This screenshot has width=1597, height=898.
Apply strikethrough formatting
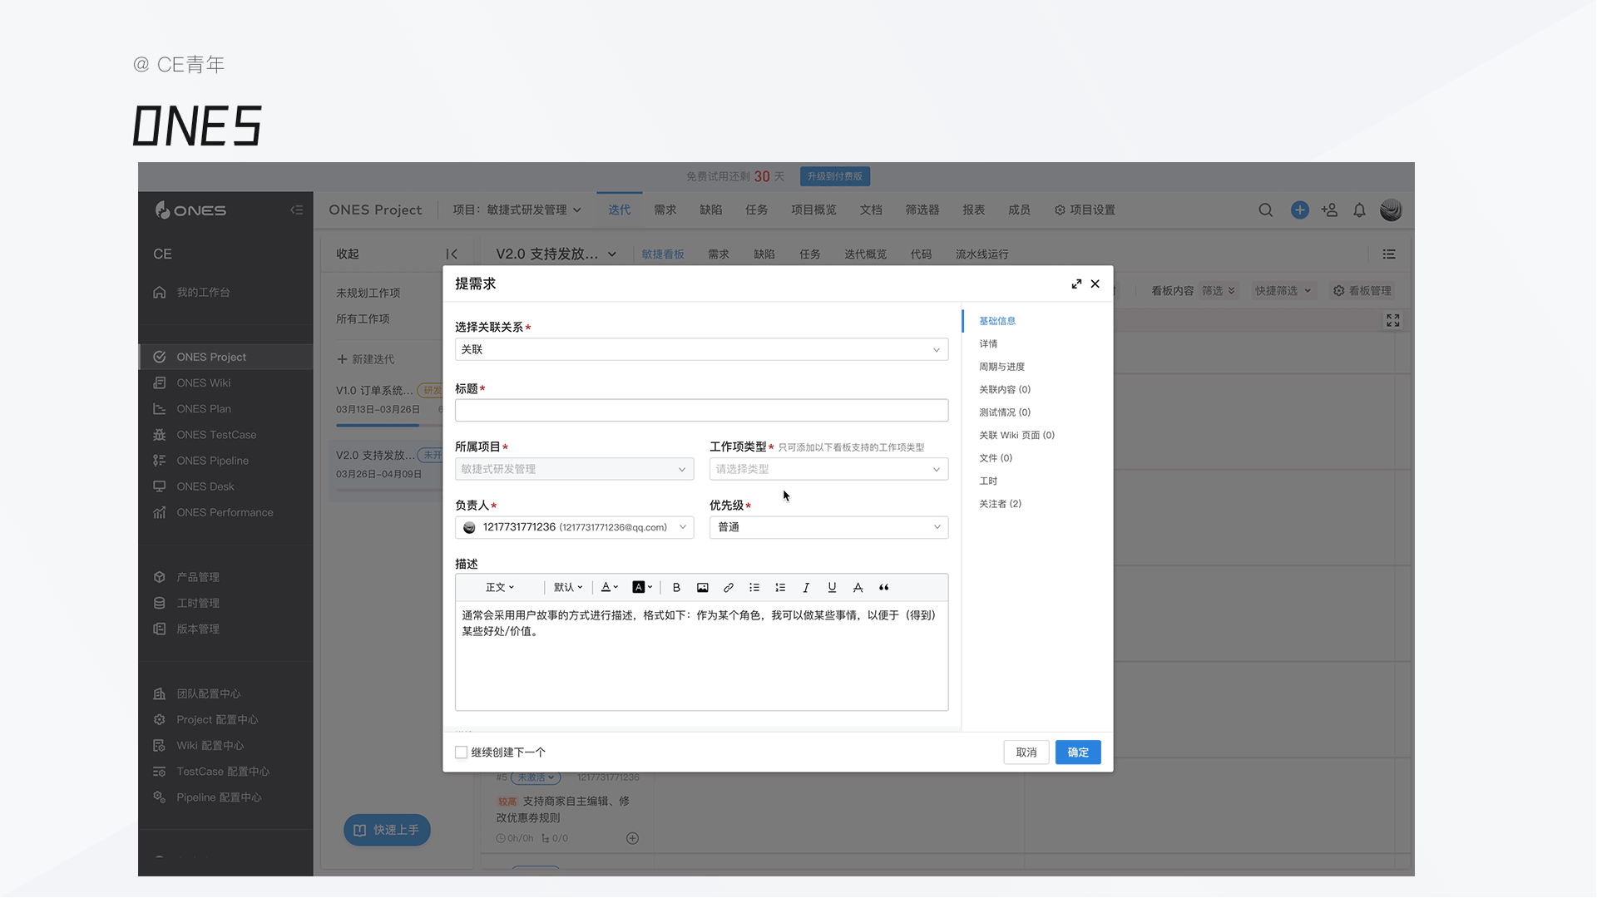tap(858, 588)
